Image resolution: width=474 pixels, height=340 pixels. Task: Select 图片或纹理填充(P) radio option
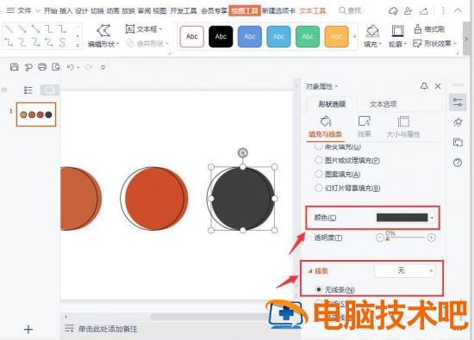pos(318,160)
